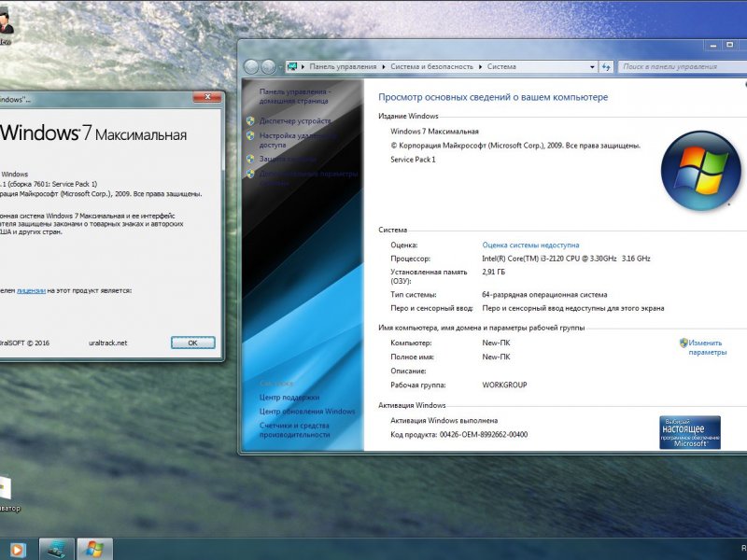Open the Windows flag taskbar button
This screenshot has width=747, height=560.
(x=95, y=550)
